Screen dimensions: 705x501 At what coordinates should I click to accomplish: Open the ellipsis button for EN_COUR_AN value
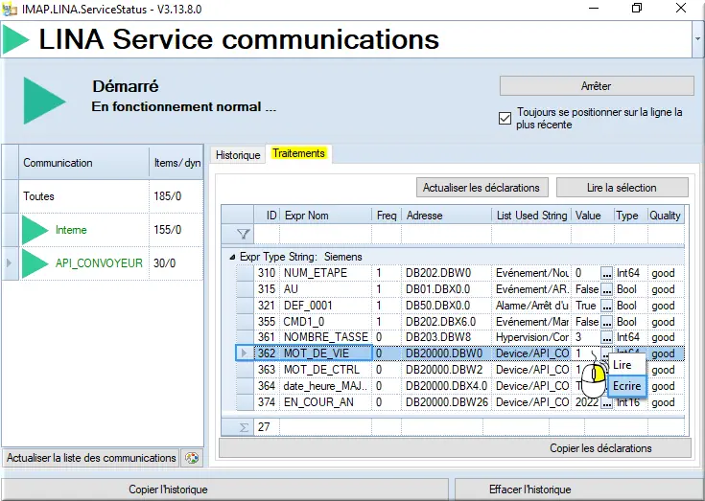click(x=606, y=402)
